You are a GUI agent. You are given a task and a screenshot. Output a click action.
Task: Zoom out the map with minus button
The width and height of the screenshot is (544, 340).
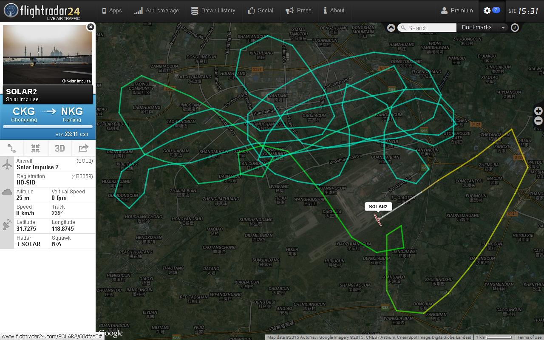[x=538, y=121]
